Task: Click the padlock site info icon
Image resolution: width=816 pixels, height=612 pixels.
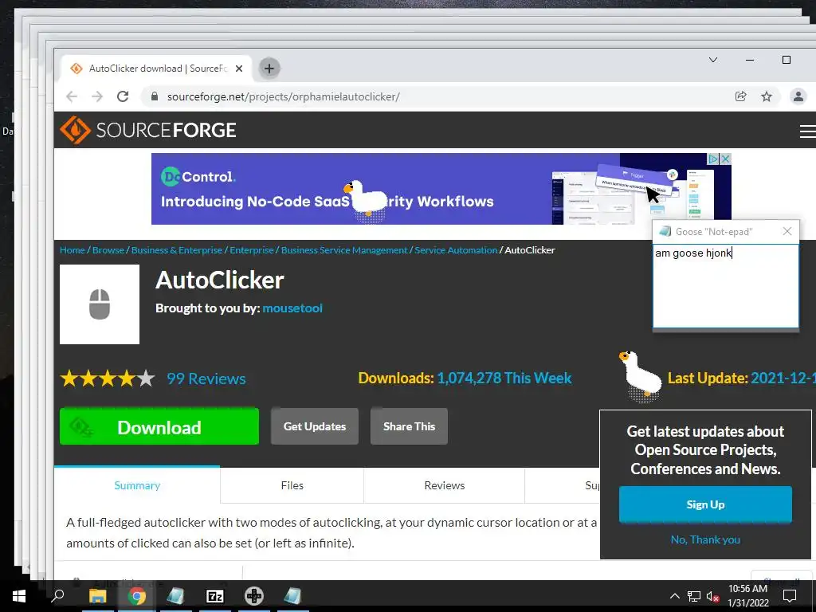Action: [x=154, y=96]
